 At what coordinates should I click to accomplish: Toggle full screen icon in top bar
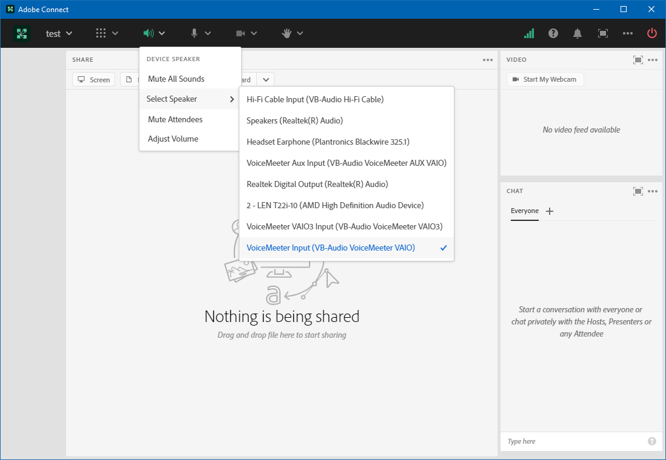tap(603, 33)
